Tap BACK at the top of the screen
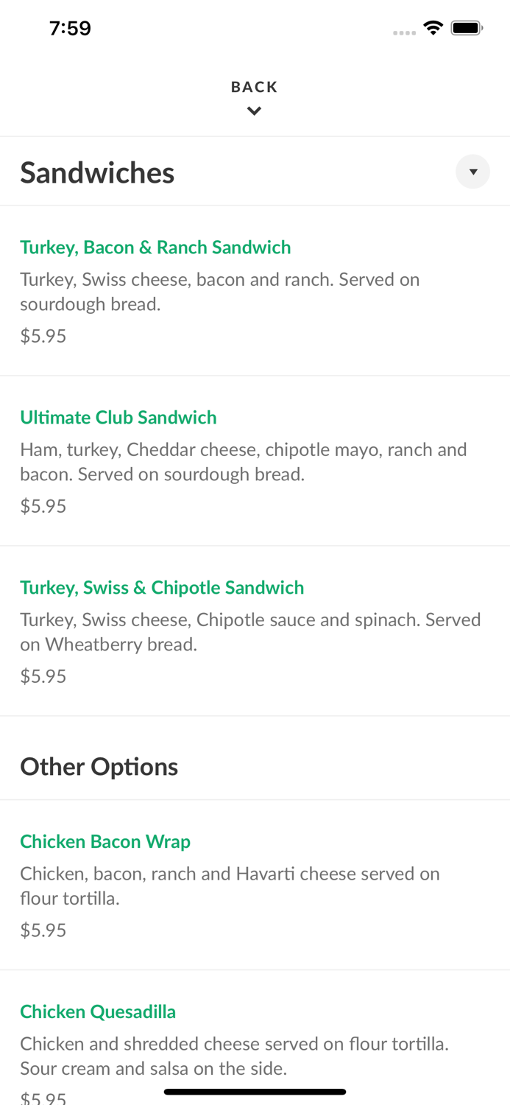The image size is (510, 1105). [255, 86]
